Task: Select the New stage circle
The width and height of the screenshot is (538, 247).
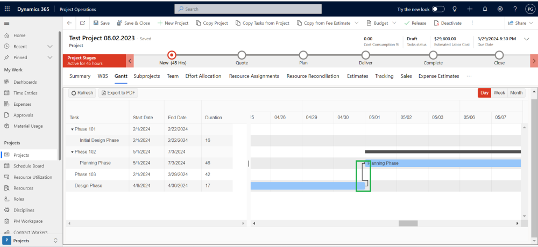Action: (172, 55)
